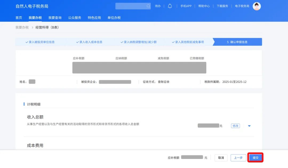Select the 我要办税 tab
The height and width of the screenshot is (168, 288).
[x=35, y=18]
